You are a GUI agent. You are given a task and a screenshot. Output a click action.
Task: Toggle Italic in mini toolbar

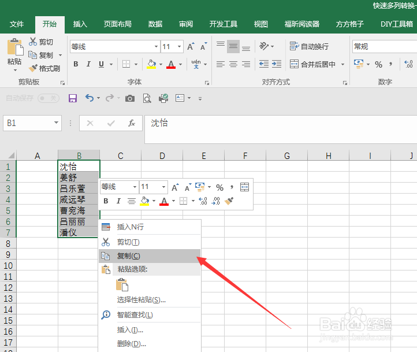[118, 201]
